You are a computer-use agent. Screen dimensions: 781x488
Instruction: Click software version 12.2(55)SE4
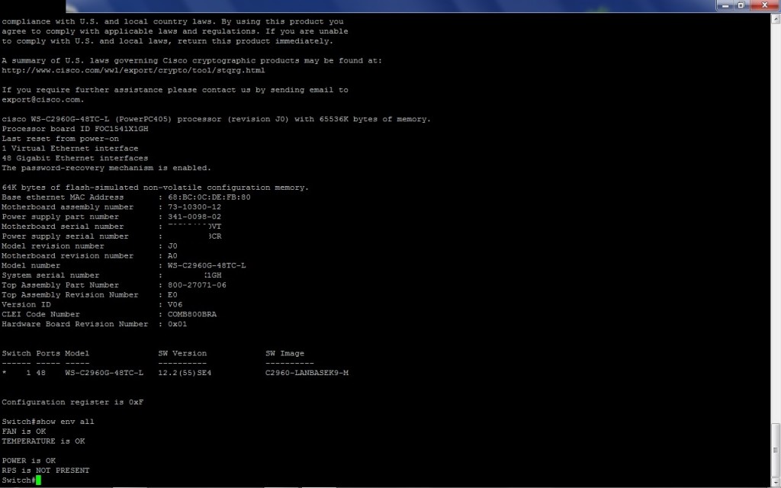[185, 373]
